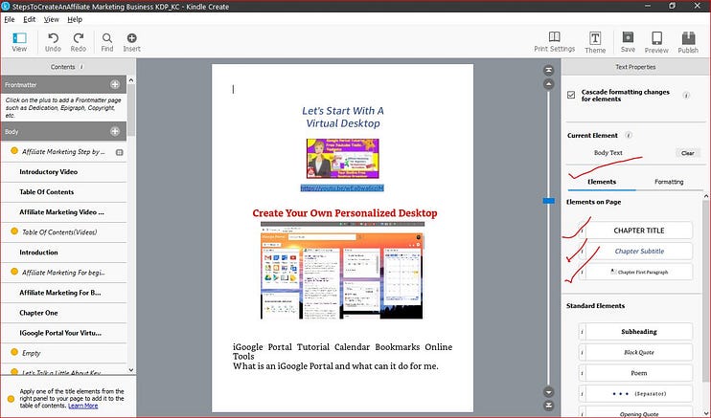Select Table Of Contents(Videos) entry
711x418 pixels.
coord(63,232)
